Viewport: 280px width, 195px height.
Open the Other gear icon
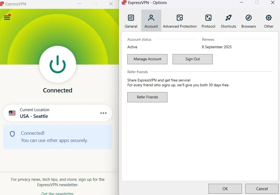[268, 18]
